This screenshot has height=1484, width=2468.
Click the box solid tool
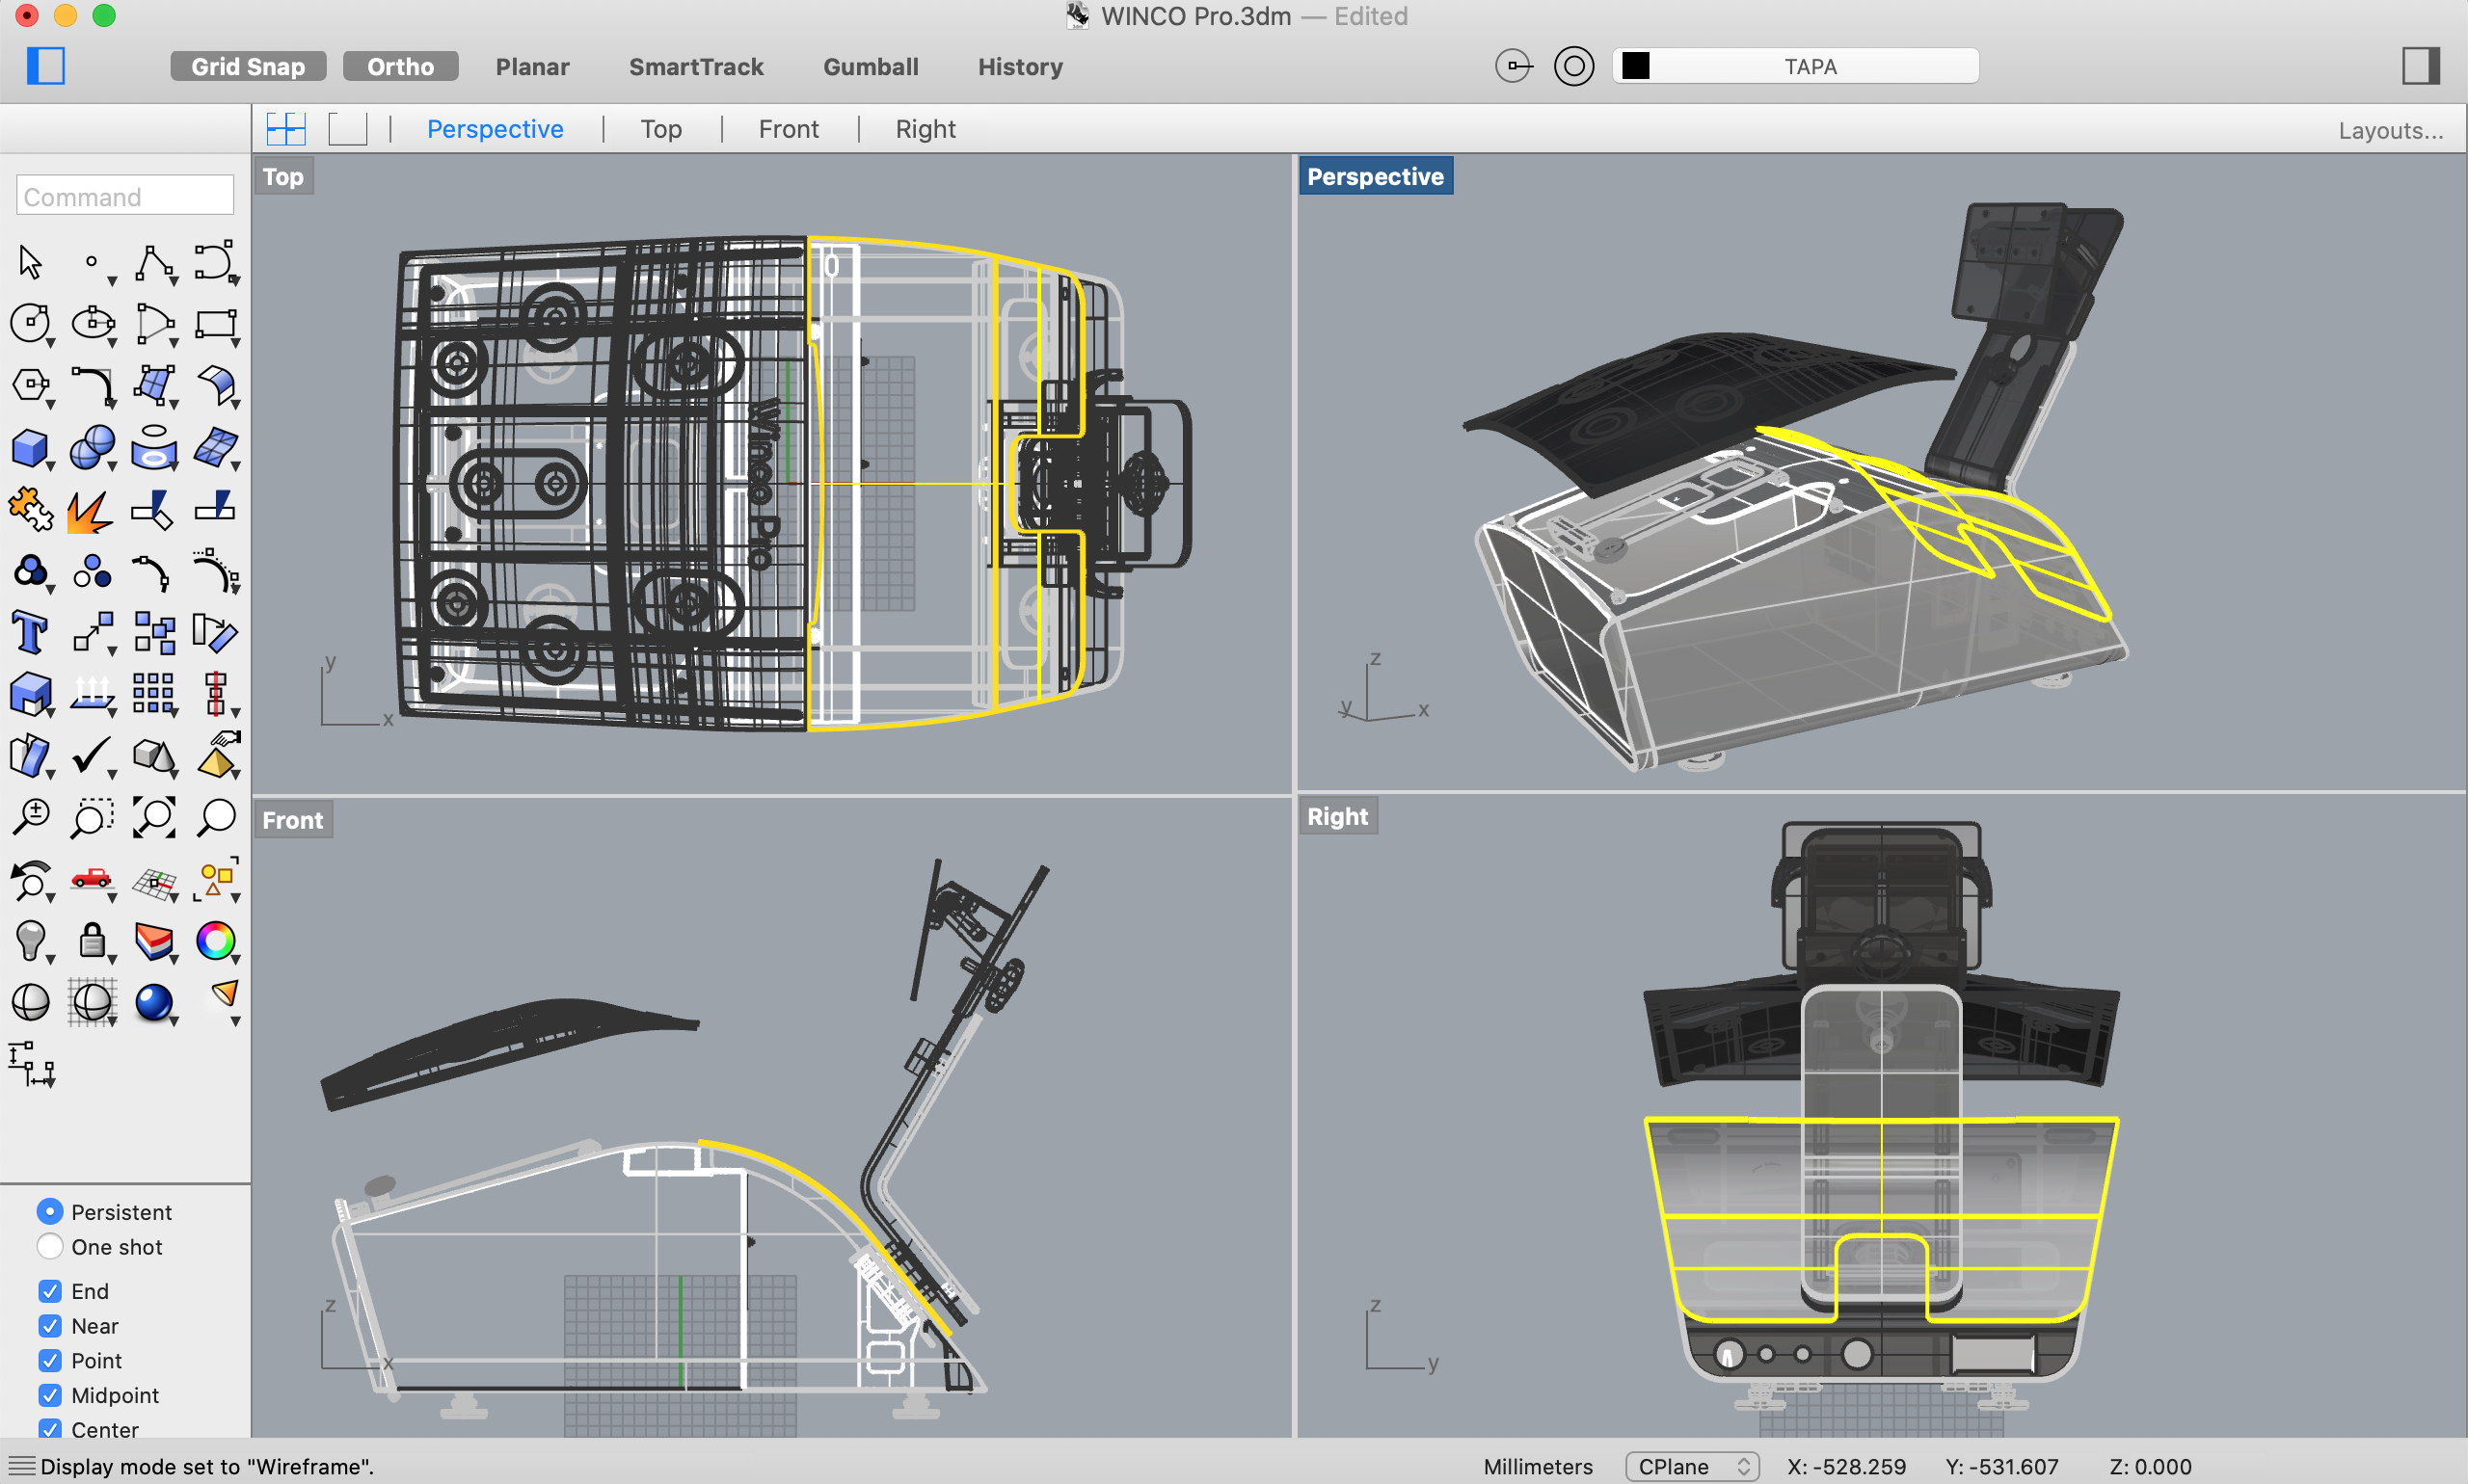click(x=29, y=448)
